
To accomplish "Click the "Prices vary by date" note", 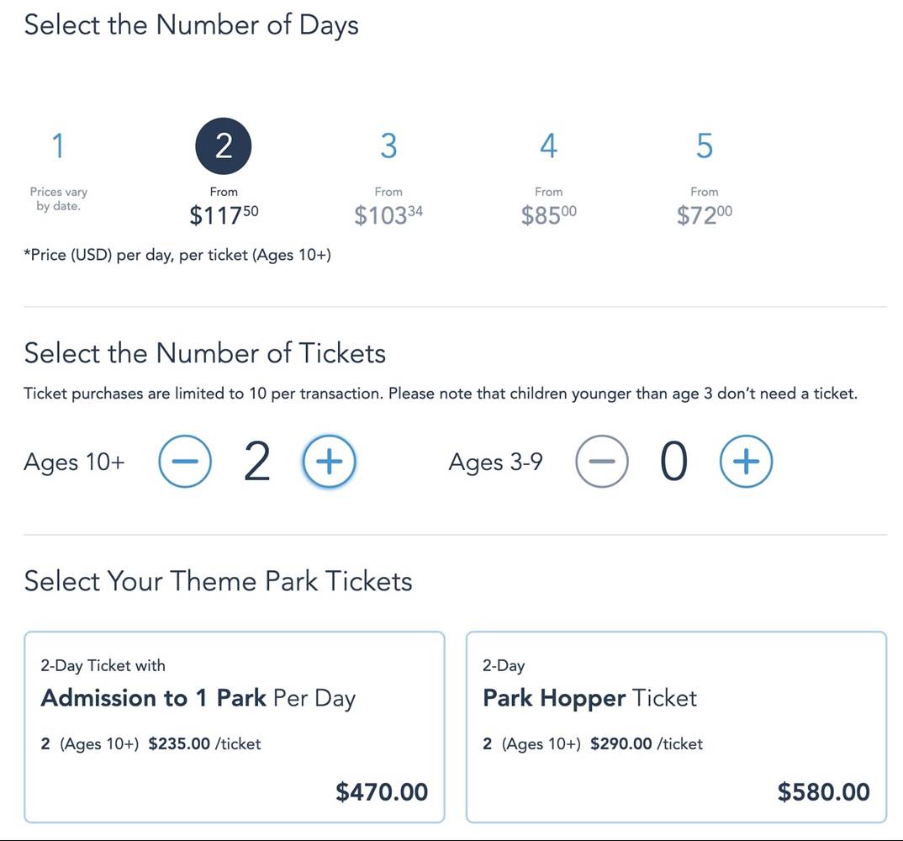I will click(58, 198).
